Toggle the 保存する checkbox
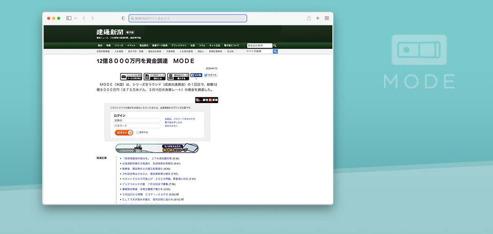This screenshot has height=234, width=493. 138,132
